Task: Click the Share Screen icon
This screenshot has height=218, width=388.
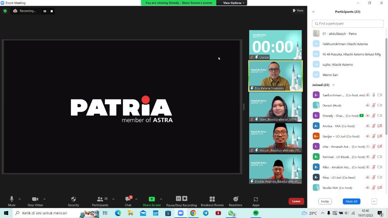Action: point(152,199)
